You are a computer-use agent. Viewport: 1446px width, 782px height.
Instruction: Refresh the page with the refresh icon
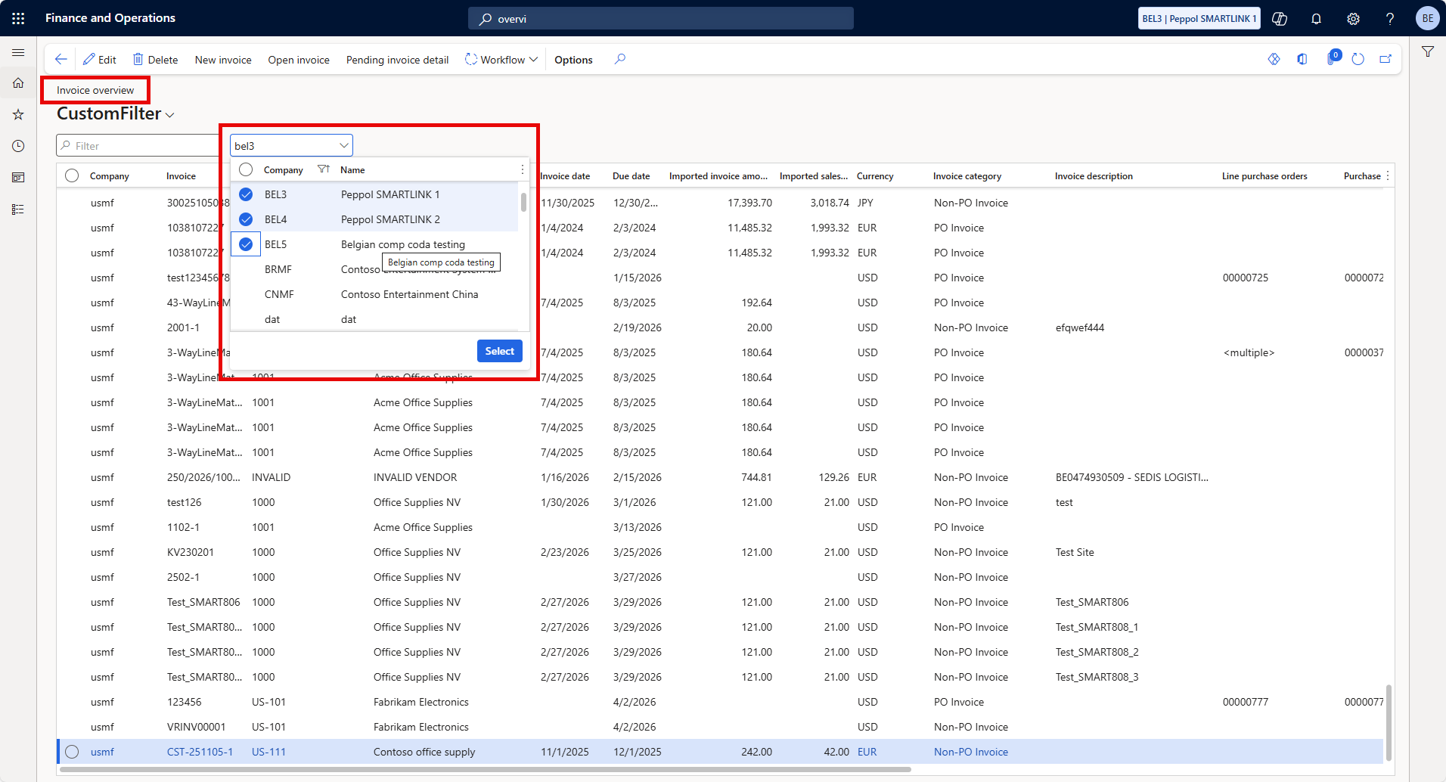(1358, 59)
